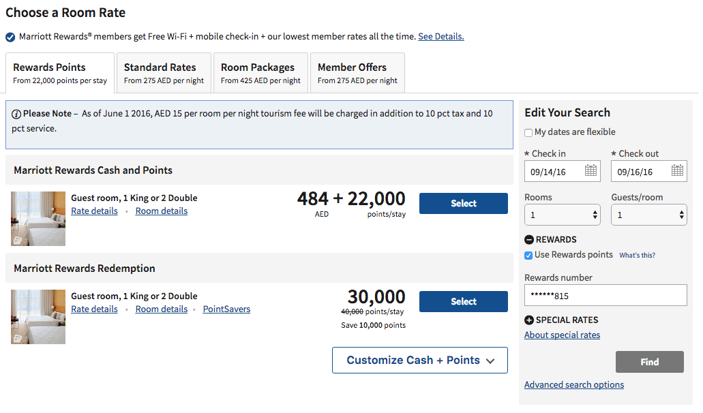Screen dimensions: 703x413
Task: Open the Check in calendar icon
Action: click(590, 170)
